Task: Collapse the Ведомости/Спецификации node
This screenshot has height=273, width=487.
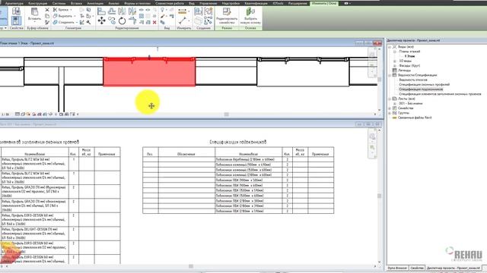Action: click(390, 75)
